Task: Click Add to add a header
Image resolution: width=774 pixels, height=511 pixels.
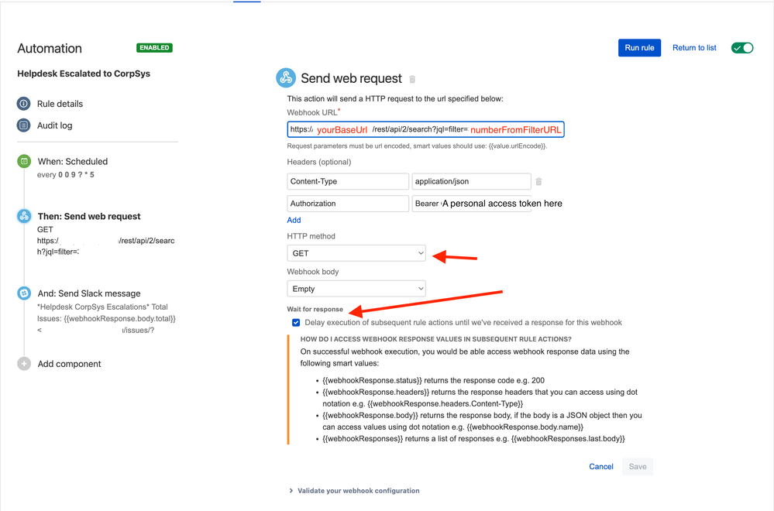Action: coord(294,220)
